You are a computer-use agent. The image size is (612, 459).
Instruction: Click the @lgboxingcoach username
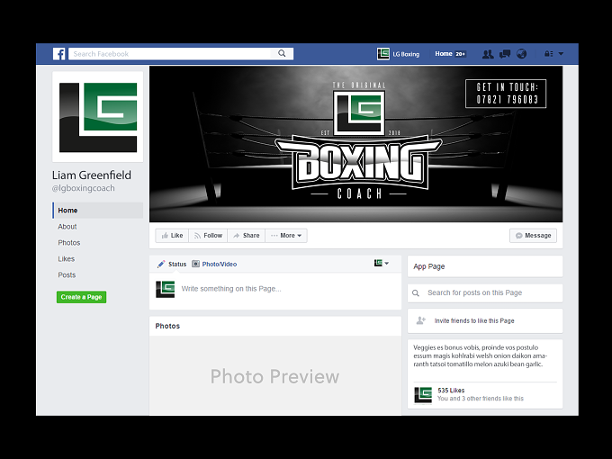83,188
